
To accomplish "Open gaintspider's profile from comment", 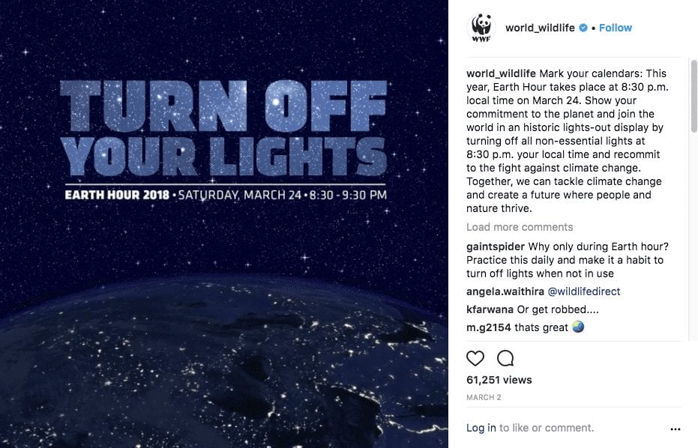I will [x=496, y=246].
